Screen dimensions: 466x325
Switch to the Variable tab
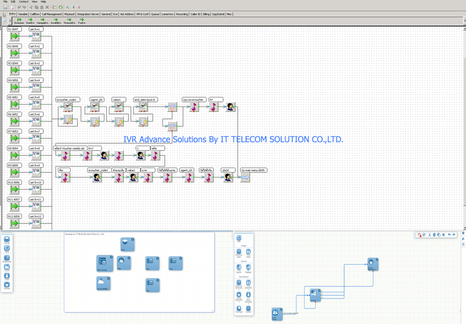point(23,14)
